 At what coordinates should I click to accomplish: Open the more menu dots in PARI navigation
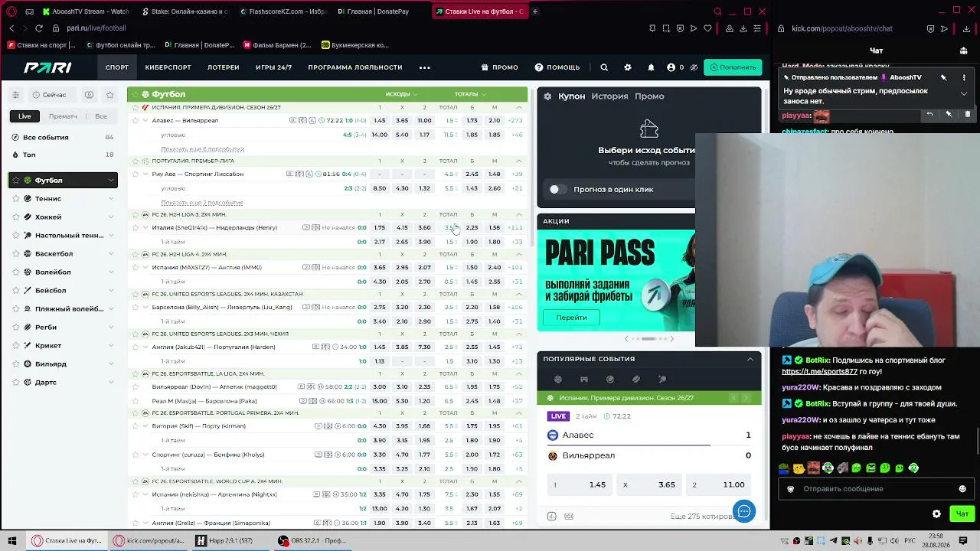[425, 67]
